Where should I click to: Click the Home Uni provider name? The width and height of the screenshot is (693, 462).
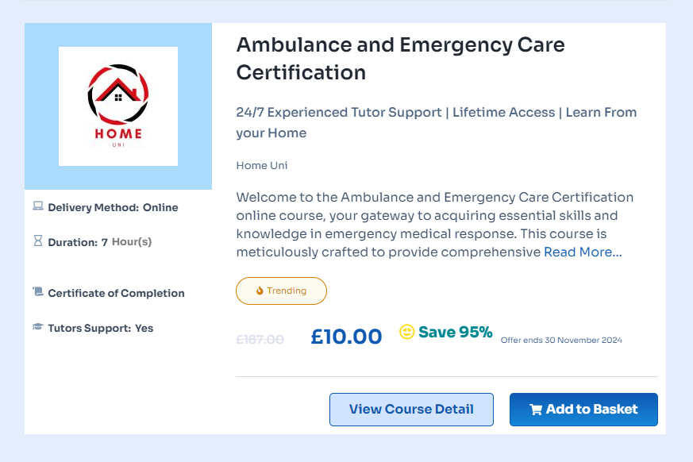262,165
